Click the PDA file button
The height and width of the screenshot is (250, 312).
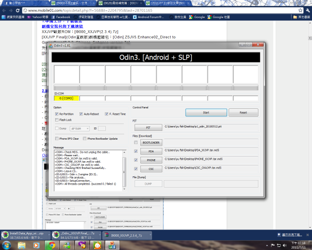coord(151,151)
